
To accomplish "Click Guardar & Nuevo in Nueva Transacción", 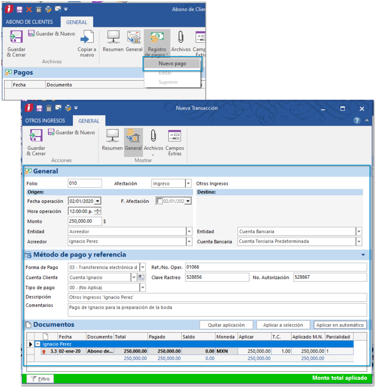I will coord(72,132).
